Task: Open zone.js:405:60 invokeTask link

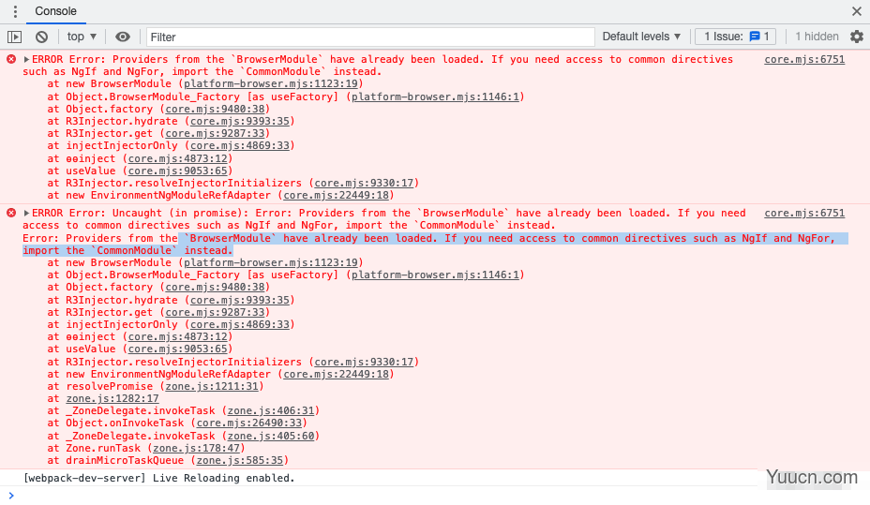Action: click(x=271, y=437)
